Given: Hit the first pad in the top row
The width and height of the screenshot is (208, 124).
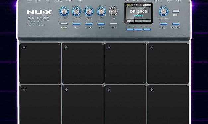Looking at the screenshot, I should pos(40,63).
